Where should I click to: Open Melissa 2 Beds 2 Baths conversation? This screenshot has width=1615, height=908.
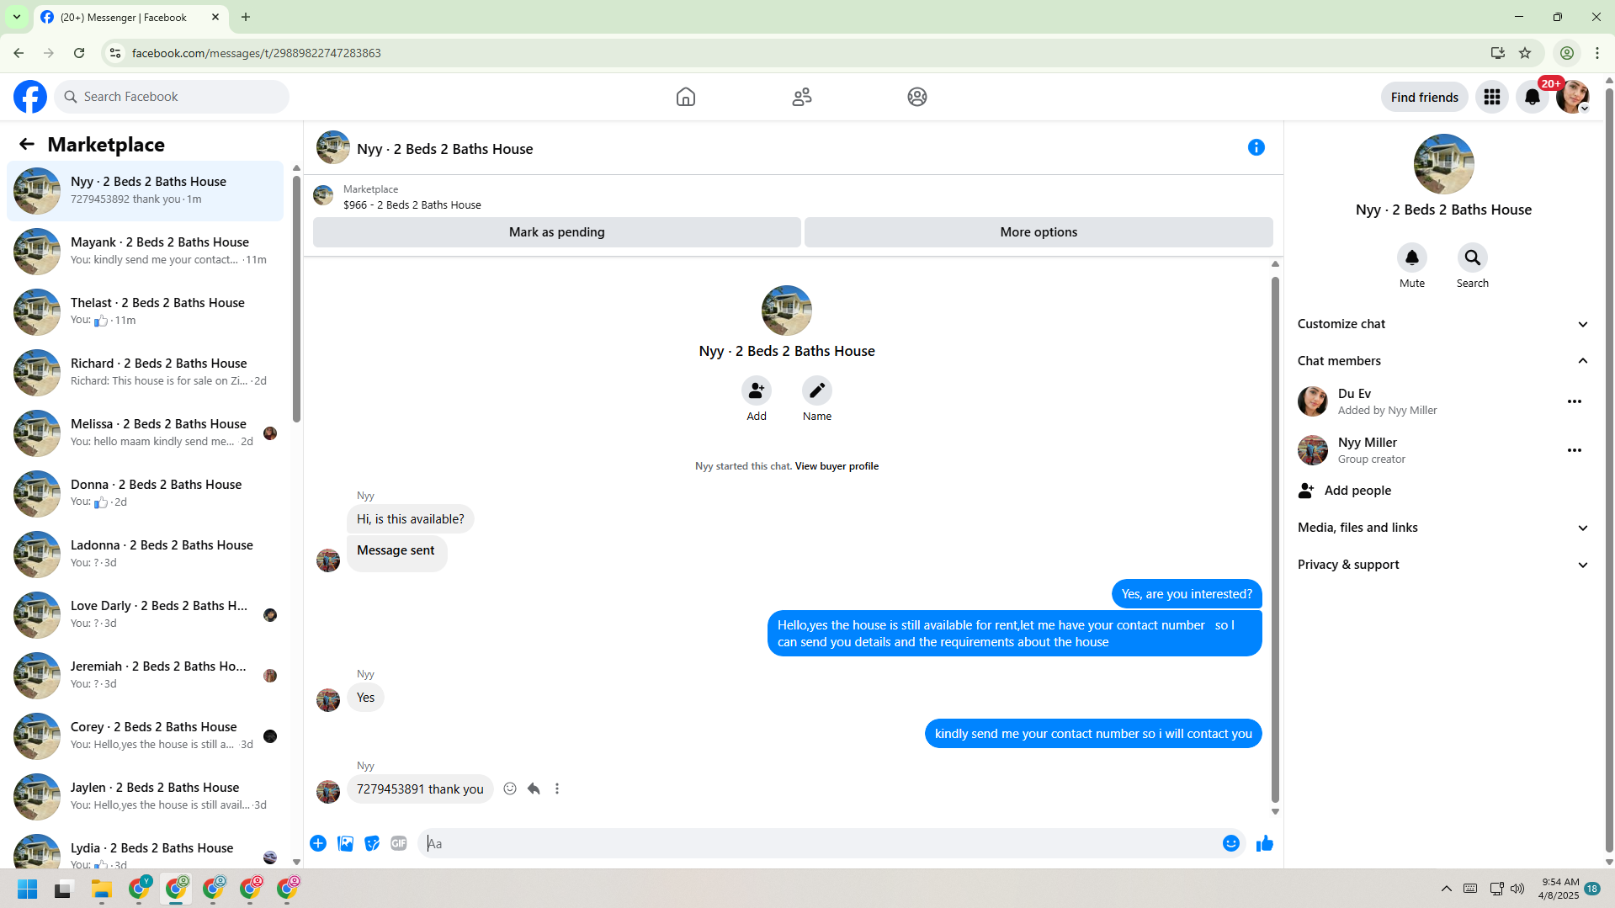146,433
